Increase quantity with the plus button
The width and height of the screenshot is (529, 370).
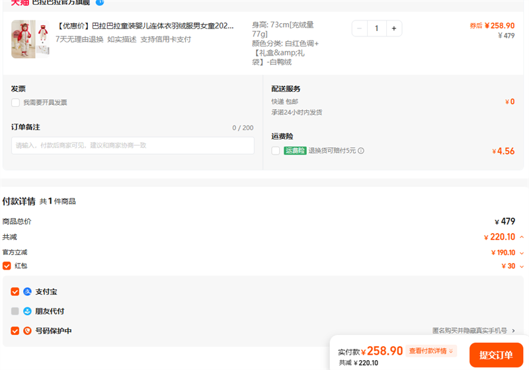[393, 28]
